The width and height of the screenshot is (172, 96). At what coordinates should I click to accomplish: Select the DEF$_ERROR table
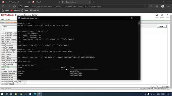coord(6,54)
